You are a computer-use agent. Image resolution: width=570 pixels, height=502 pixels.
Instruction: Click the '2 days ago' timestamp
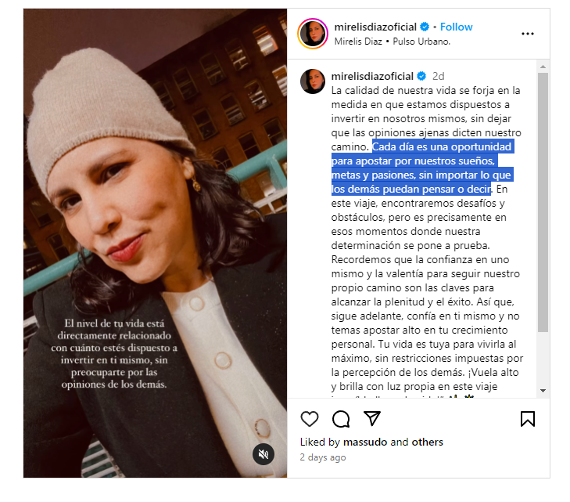point(323,457)
